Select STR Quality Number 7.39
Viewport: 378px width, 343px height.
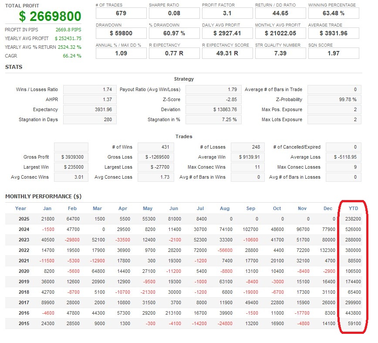(280, 53)
